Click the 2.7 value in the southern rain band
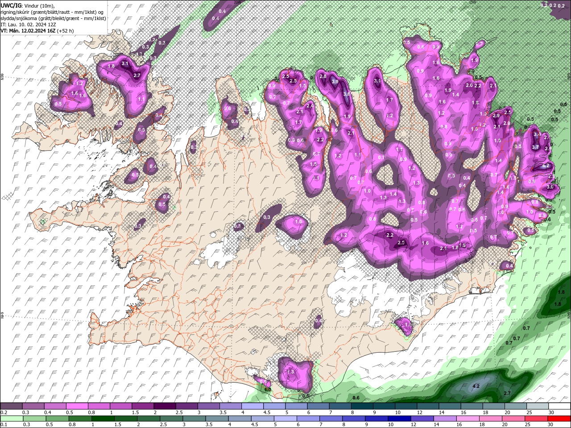The image size is (571, 428). pos(507,393)
